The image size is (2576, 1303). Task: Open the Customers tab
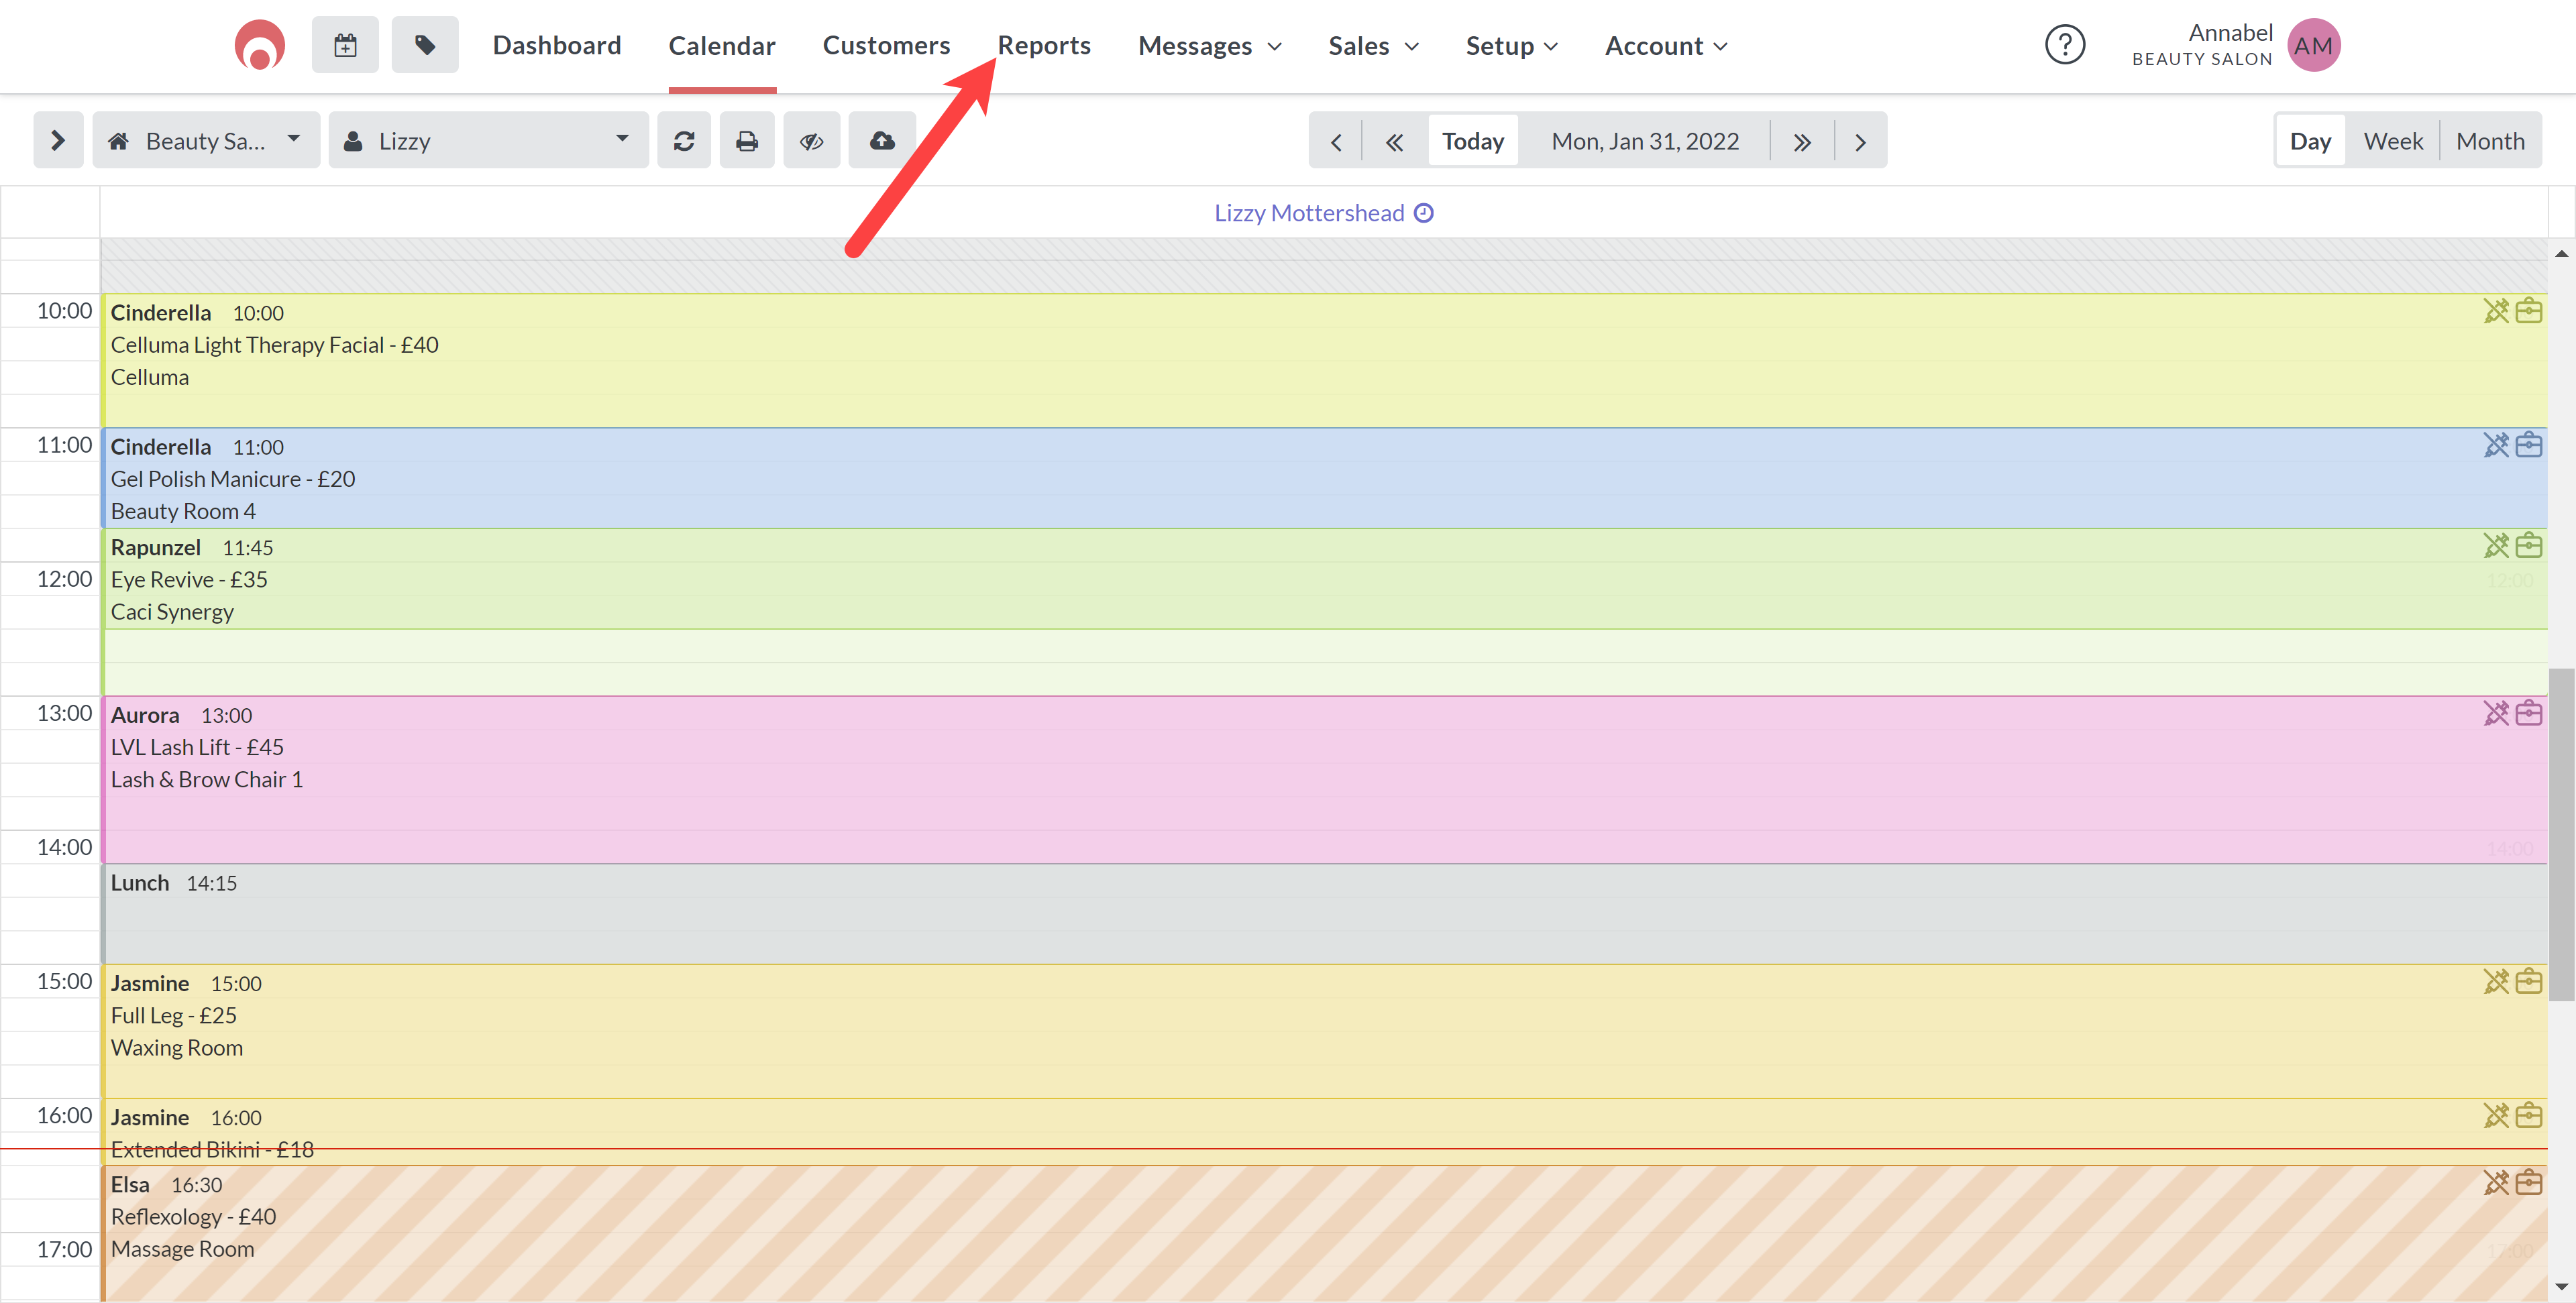(x=886, y=46)
